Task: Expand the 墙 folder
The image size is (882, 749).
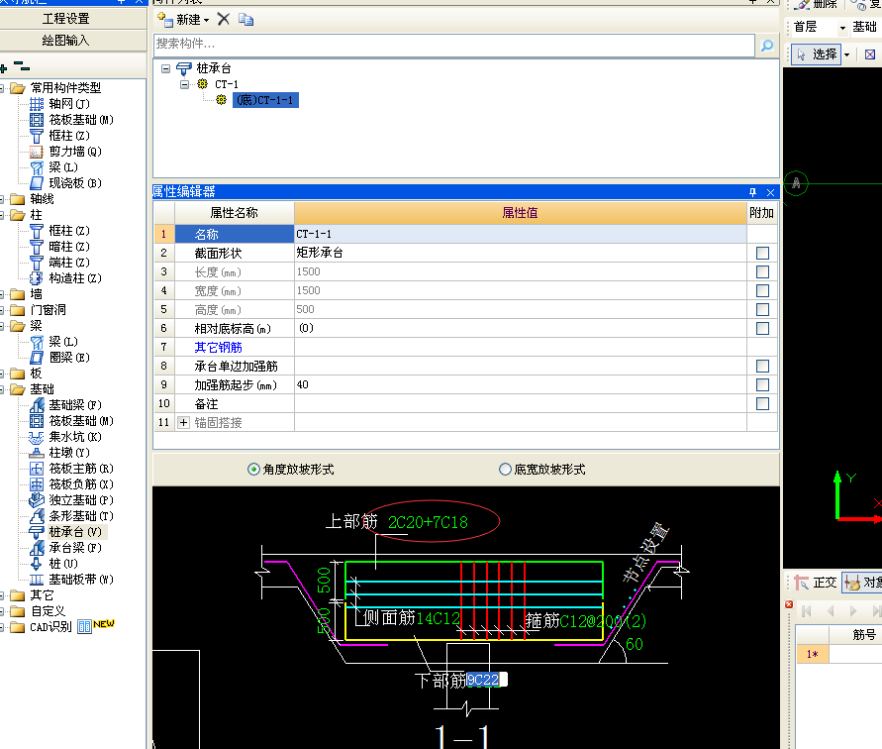Action: pos(3,294)
